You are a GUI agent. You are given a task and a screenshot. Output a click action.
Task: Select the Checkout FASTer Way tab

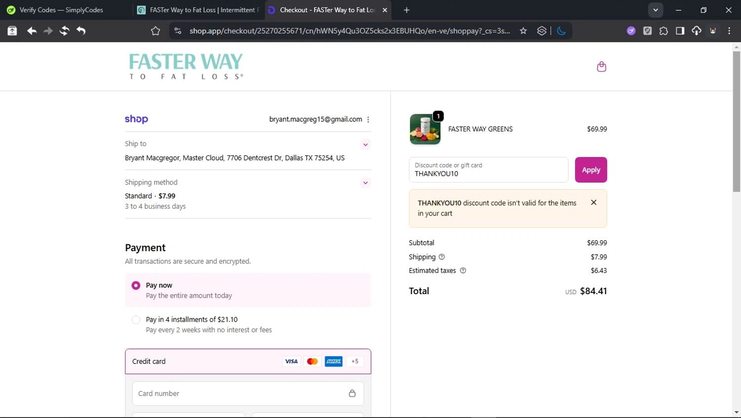(x=327, y=10)
